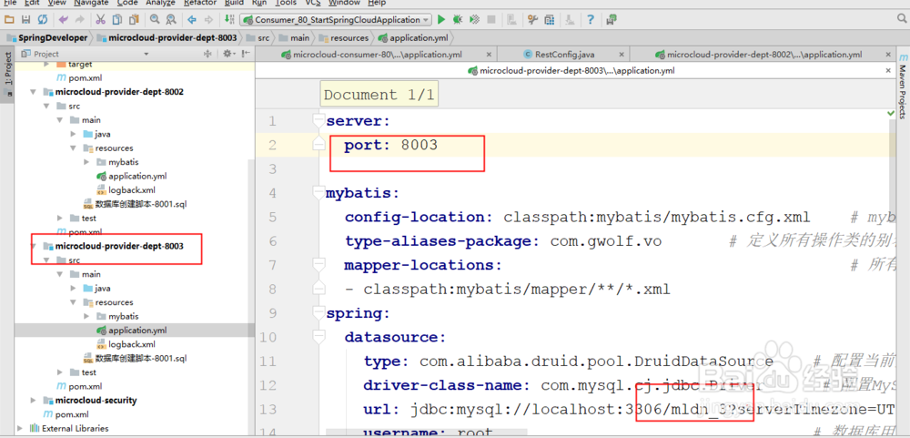The image size is (910, 438).
Task: Toggle the fold marker on the mapper-locations: line
Action: (318, 266)
